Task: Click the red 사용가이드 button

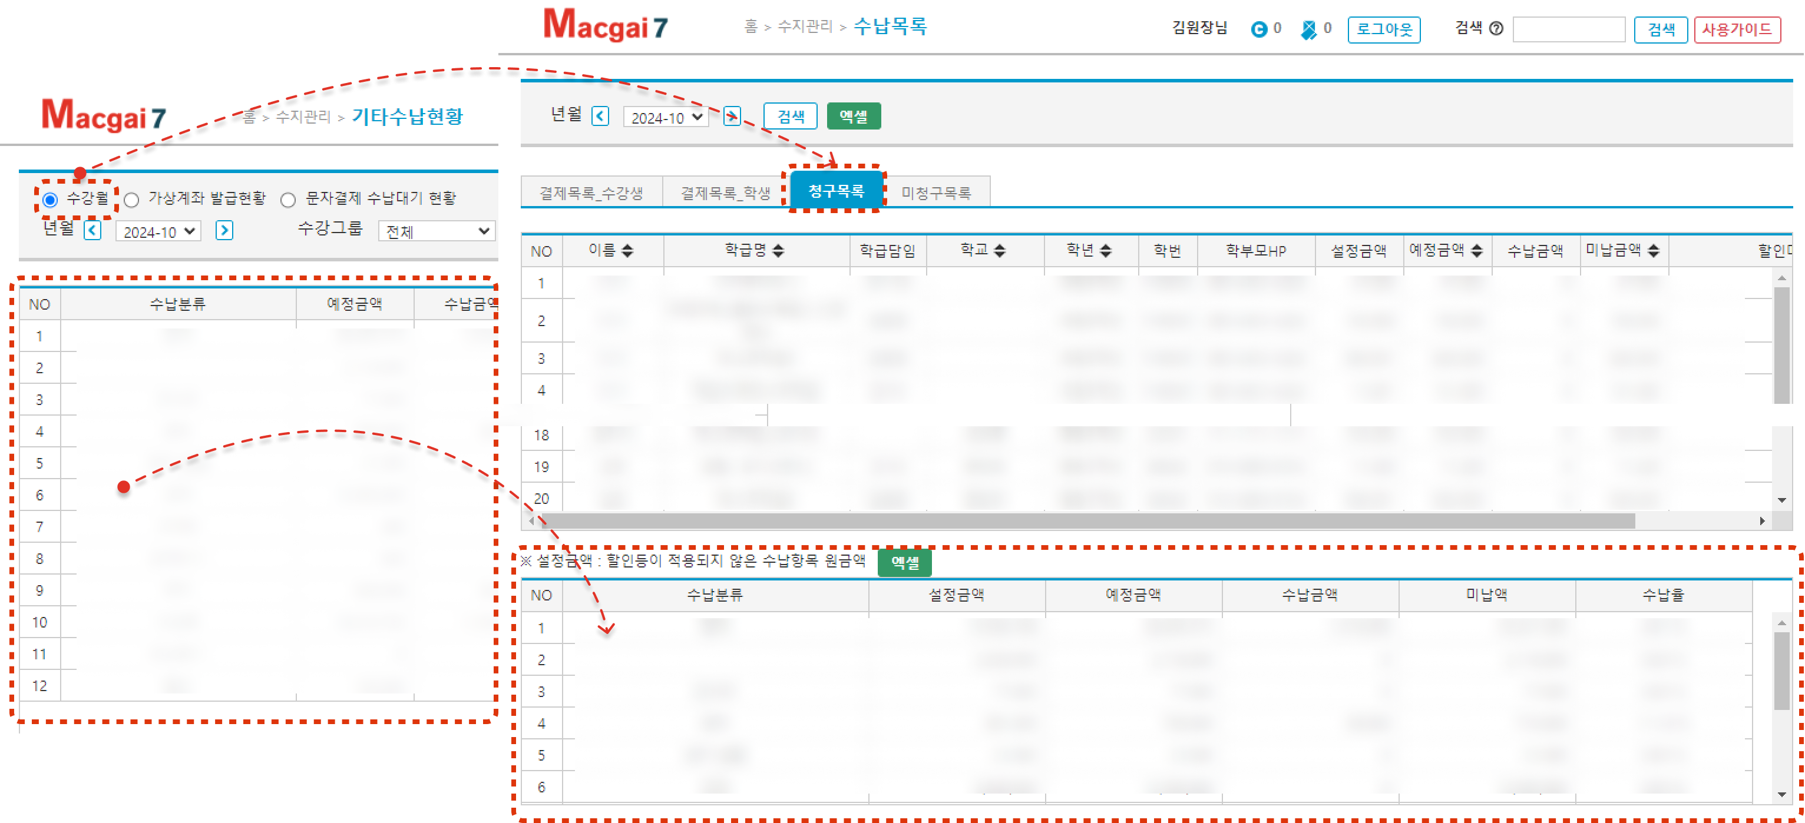Action: coord(1736,29)
